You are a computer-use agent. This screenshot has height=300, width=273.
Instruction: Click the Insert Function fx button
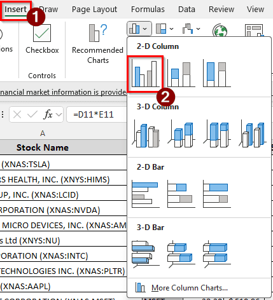[48, 114]
